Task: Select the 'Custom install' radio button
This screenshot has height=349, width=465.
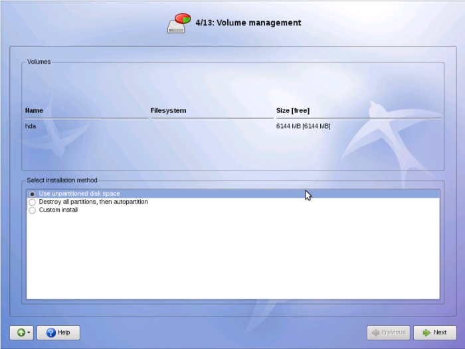Action: pos(32,210)
